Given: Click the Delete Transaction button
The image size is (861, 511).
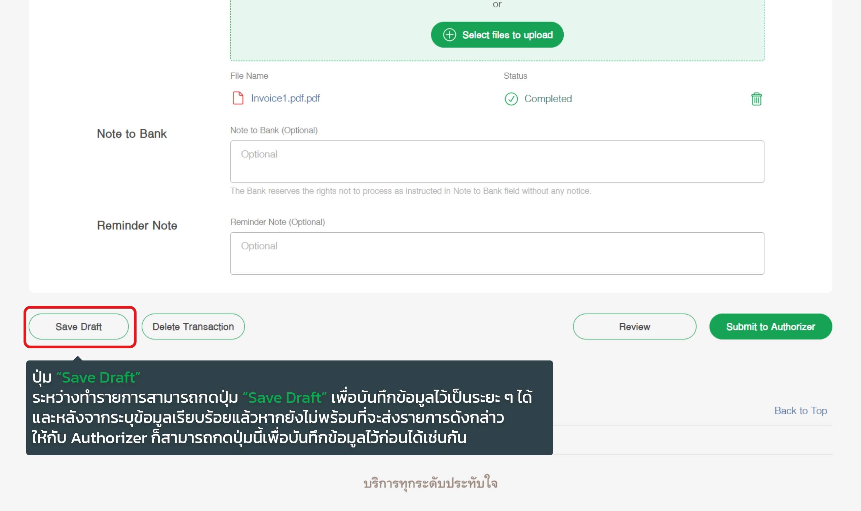Looking at the screenshot, I should click(193, 326).
